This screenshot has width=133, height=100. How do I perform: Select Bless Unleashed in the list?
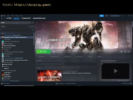coord(8,44)
